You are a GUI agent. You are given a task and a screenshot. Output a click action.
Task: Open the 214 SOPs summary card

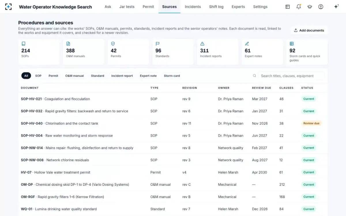click(x=39, y=52)
